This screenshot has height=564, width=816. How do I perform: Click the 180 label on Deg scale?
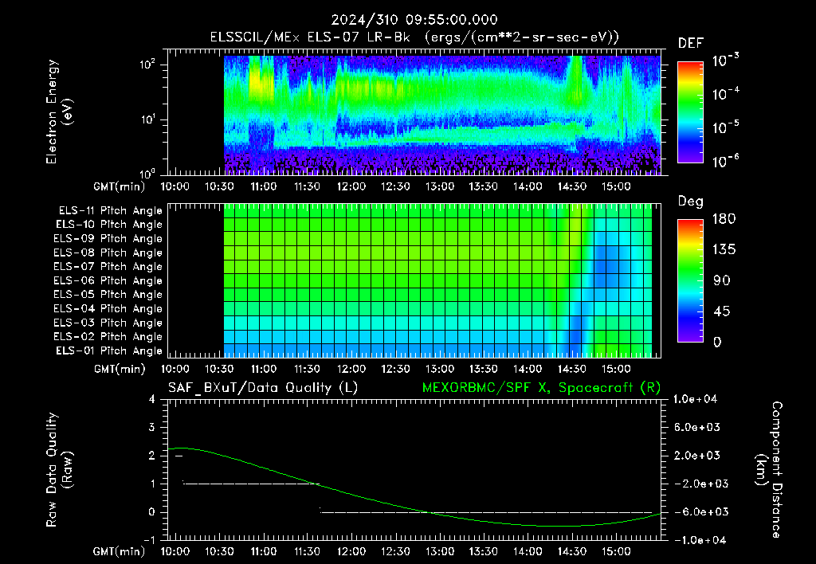pos(724,219)
